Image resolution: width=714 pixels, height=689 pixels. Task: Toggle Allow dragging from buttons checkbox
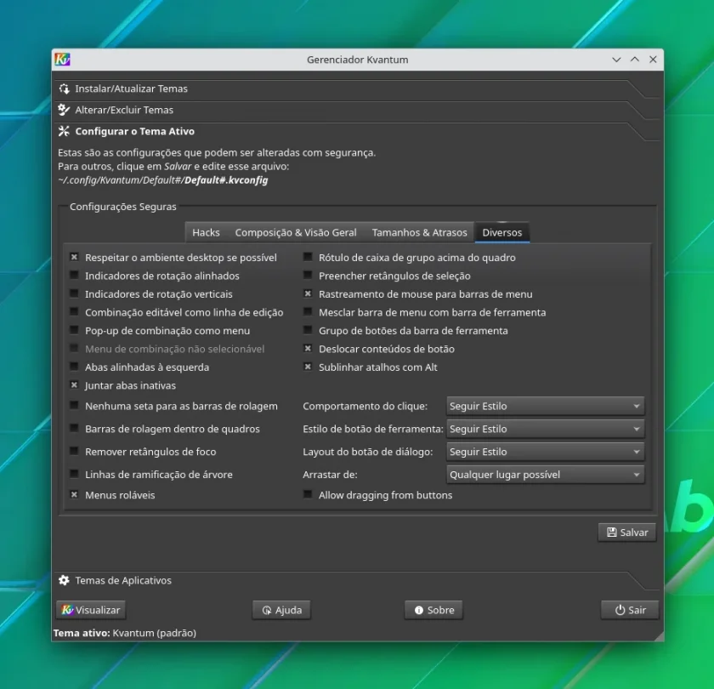(x=308, y=494)
